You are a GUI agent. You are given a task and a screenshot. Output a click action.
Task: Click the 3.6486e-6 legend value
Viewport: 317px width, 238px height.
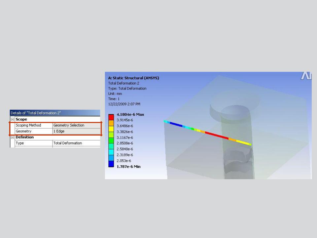pyautogui.click(x=125, y=126)
